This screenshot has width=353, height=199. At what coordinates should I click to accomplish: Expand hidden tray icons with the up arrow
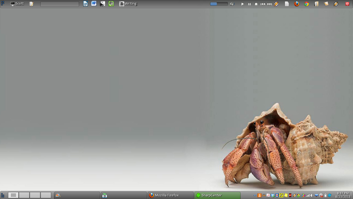255,195
